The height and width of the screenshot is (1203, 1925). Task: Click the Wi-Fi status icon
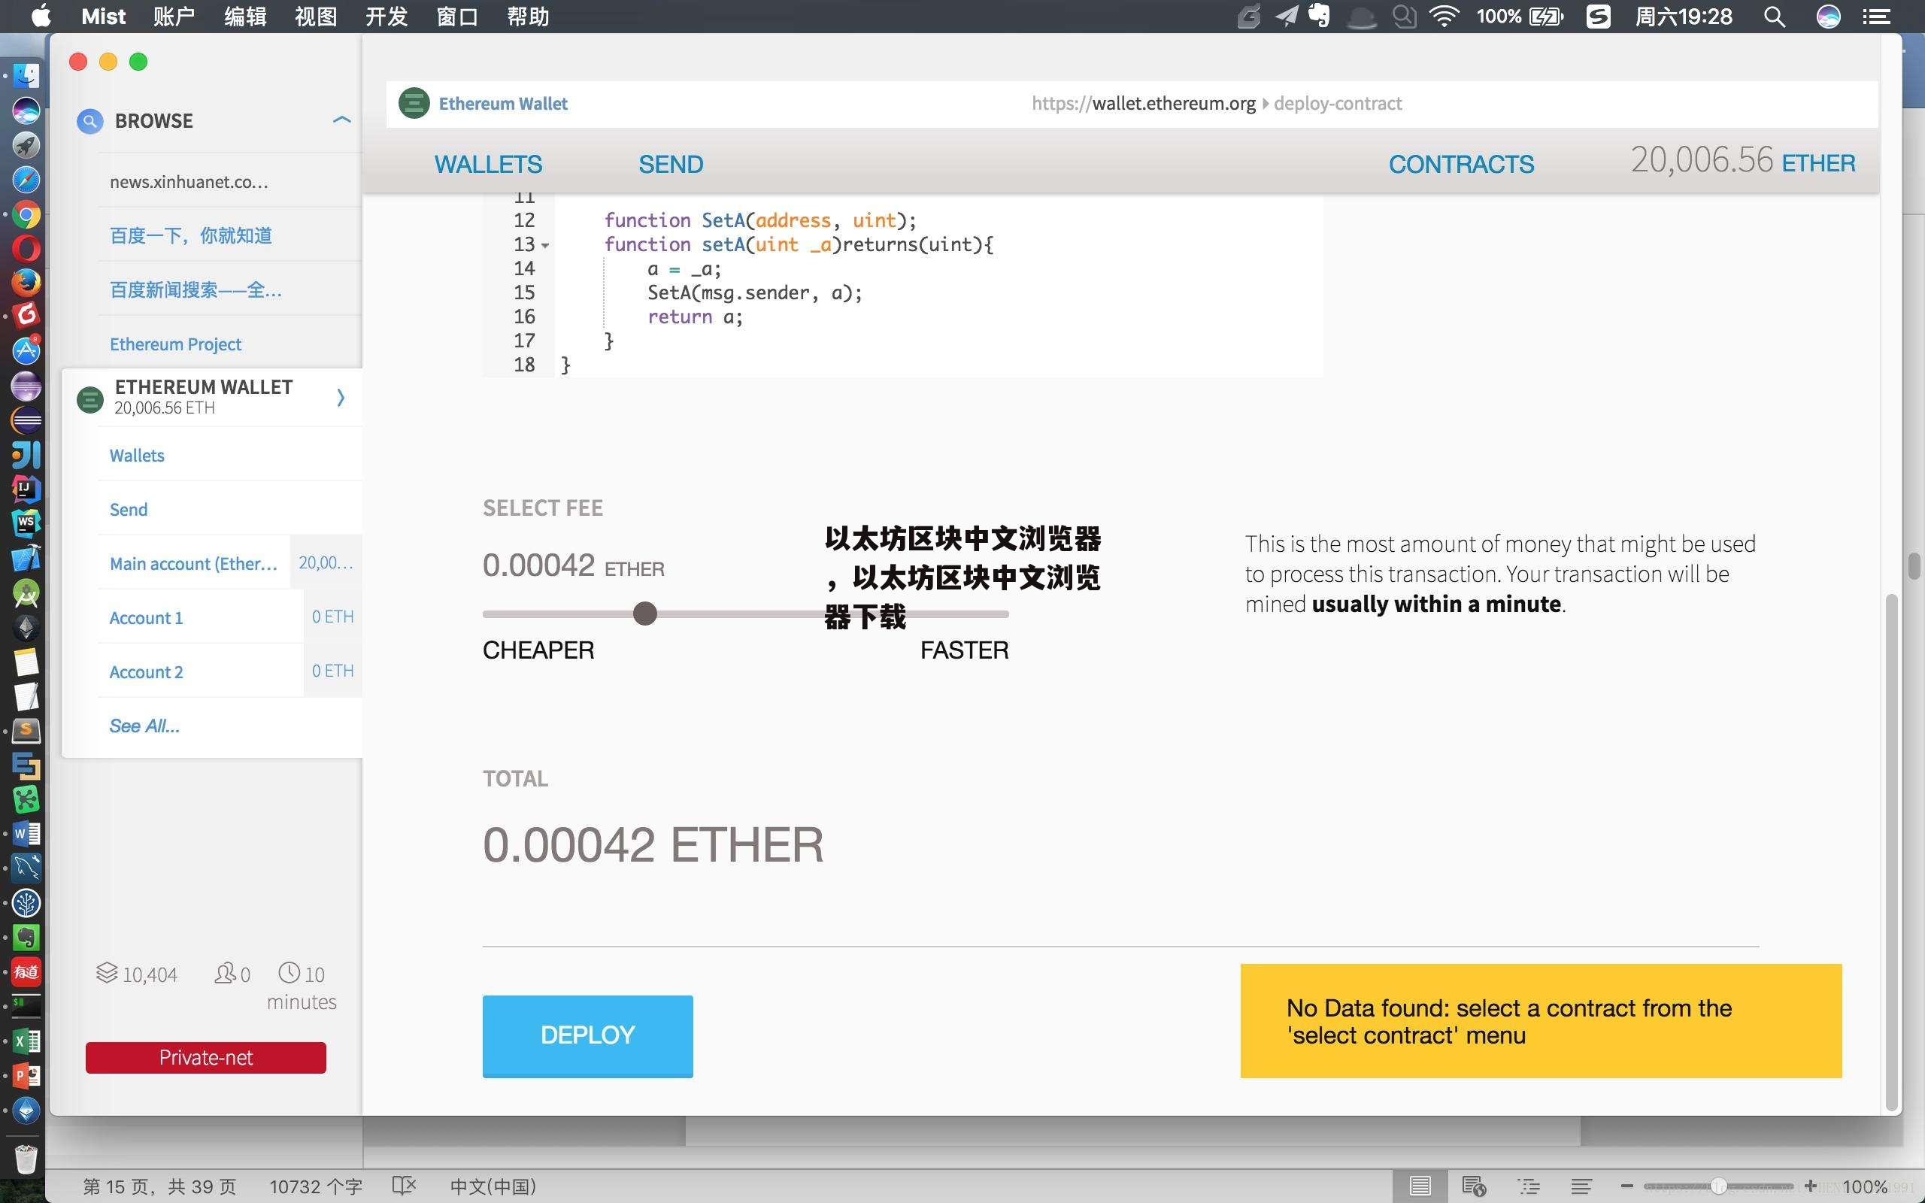1444,16
